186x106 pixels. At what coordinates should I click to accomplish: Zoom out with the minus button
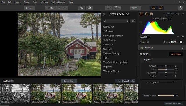[59, 8]
